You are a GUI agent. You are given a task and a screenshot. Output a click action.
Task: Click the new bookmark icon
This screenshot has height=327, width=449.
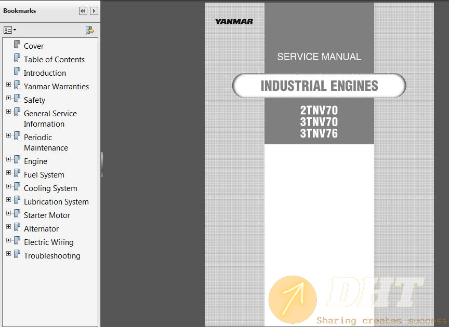click(x=90, y=30)
